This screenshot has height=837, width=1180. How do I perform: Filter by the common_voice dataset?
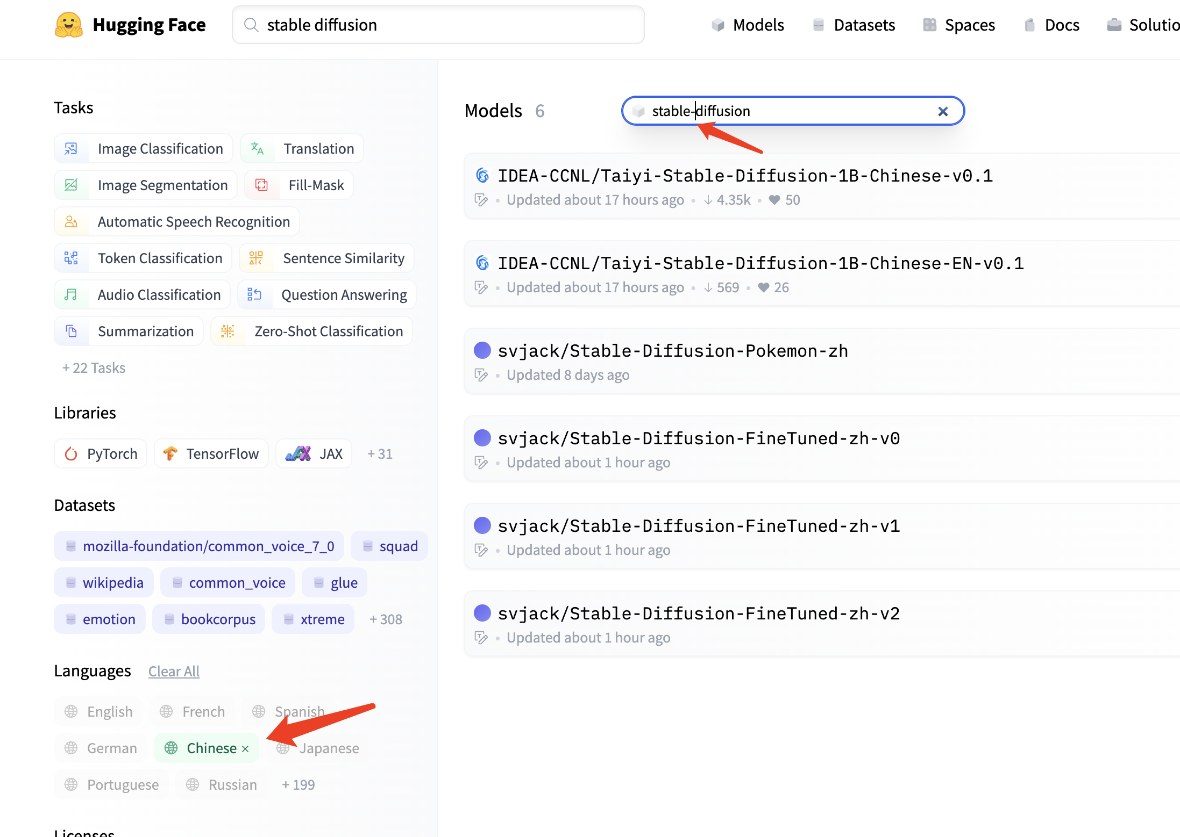coord(228,582)
